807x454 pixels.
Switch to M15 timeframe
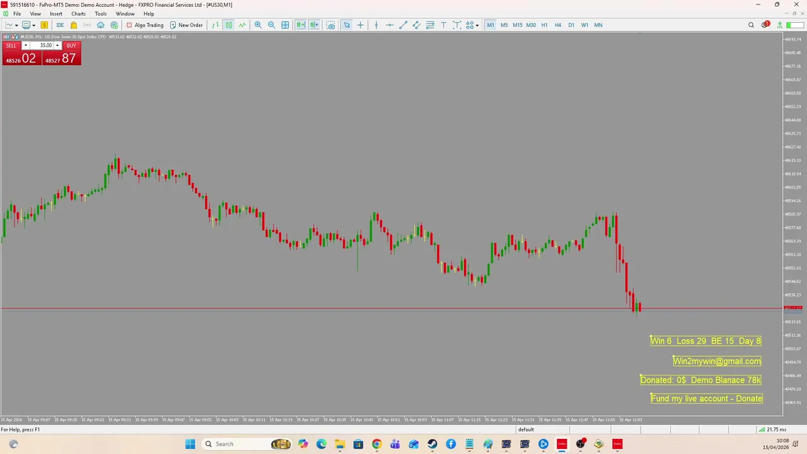(518, 25)
